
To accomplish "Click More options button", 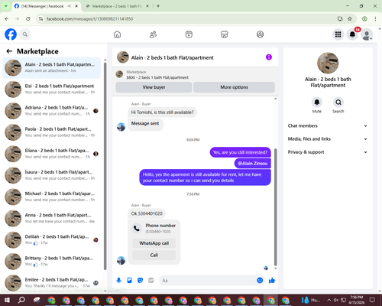I will 234,87.
